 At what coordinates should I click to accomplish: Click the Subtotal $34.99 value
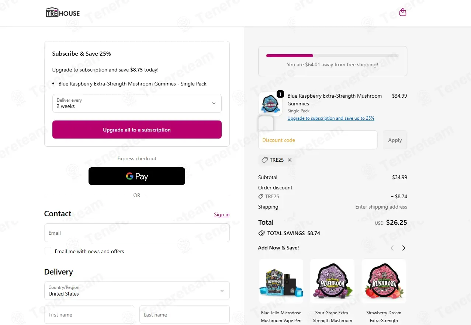point(399,177)
